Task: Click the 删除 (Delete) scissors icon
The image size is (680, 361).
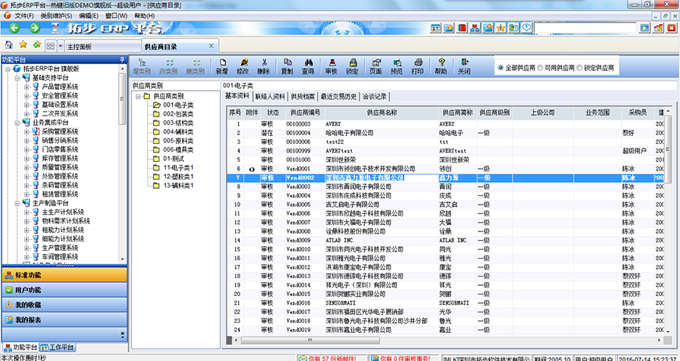Action: tap(265, 66)
